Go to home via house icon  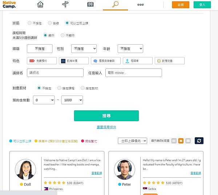40,4
